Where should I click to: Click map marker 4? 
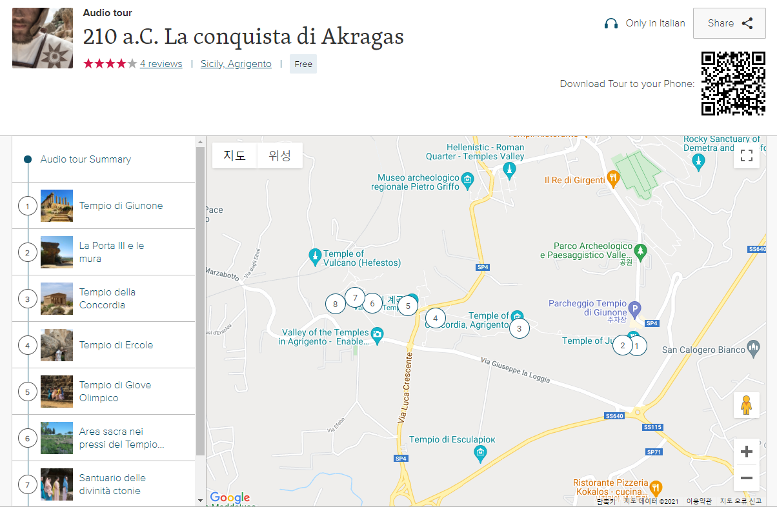tap(436, 318)
